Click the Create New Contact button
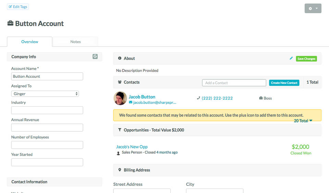329x193 pixels. 284,83
